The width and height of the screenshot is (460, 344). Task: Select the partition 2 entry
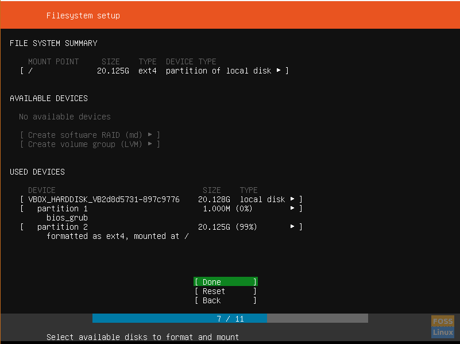coord(161,227)
